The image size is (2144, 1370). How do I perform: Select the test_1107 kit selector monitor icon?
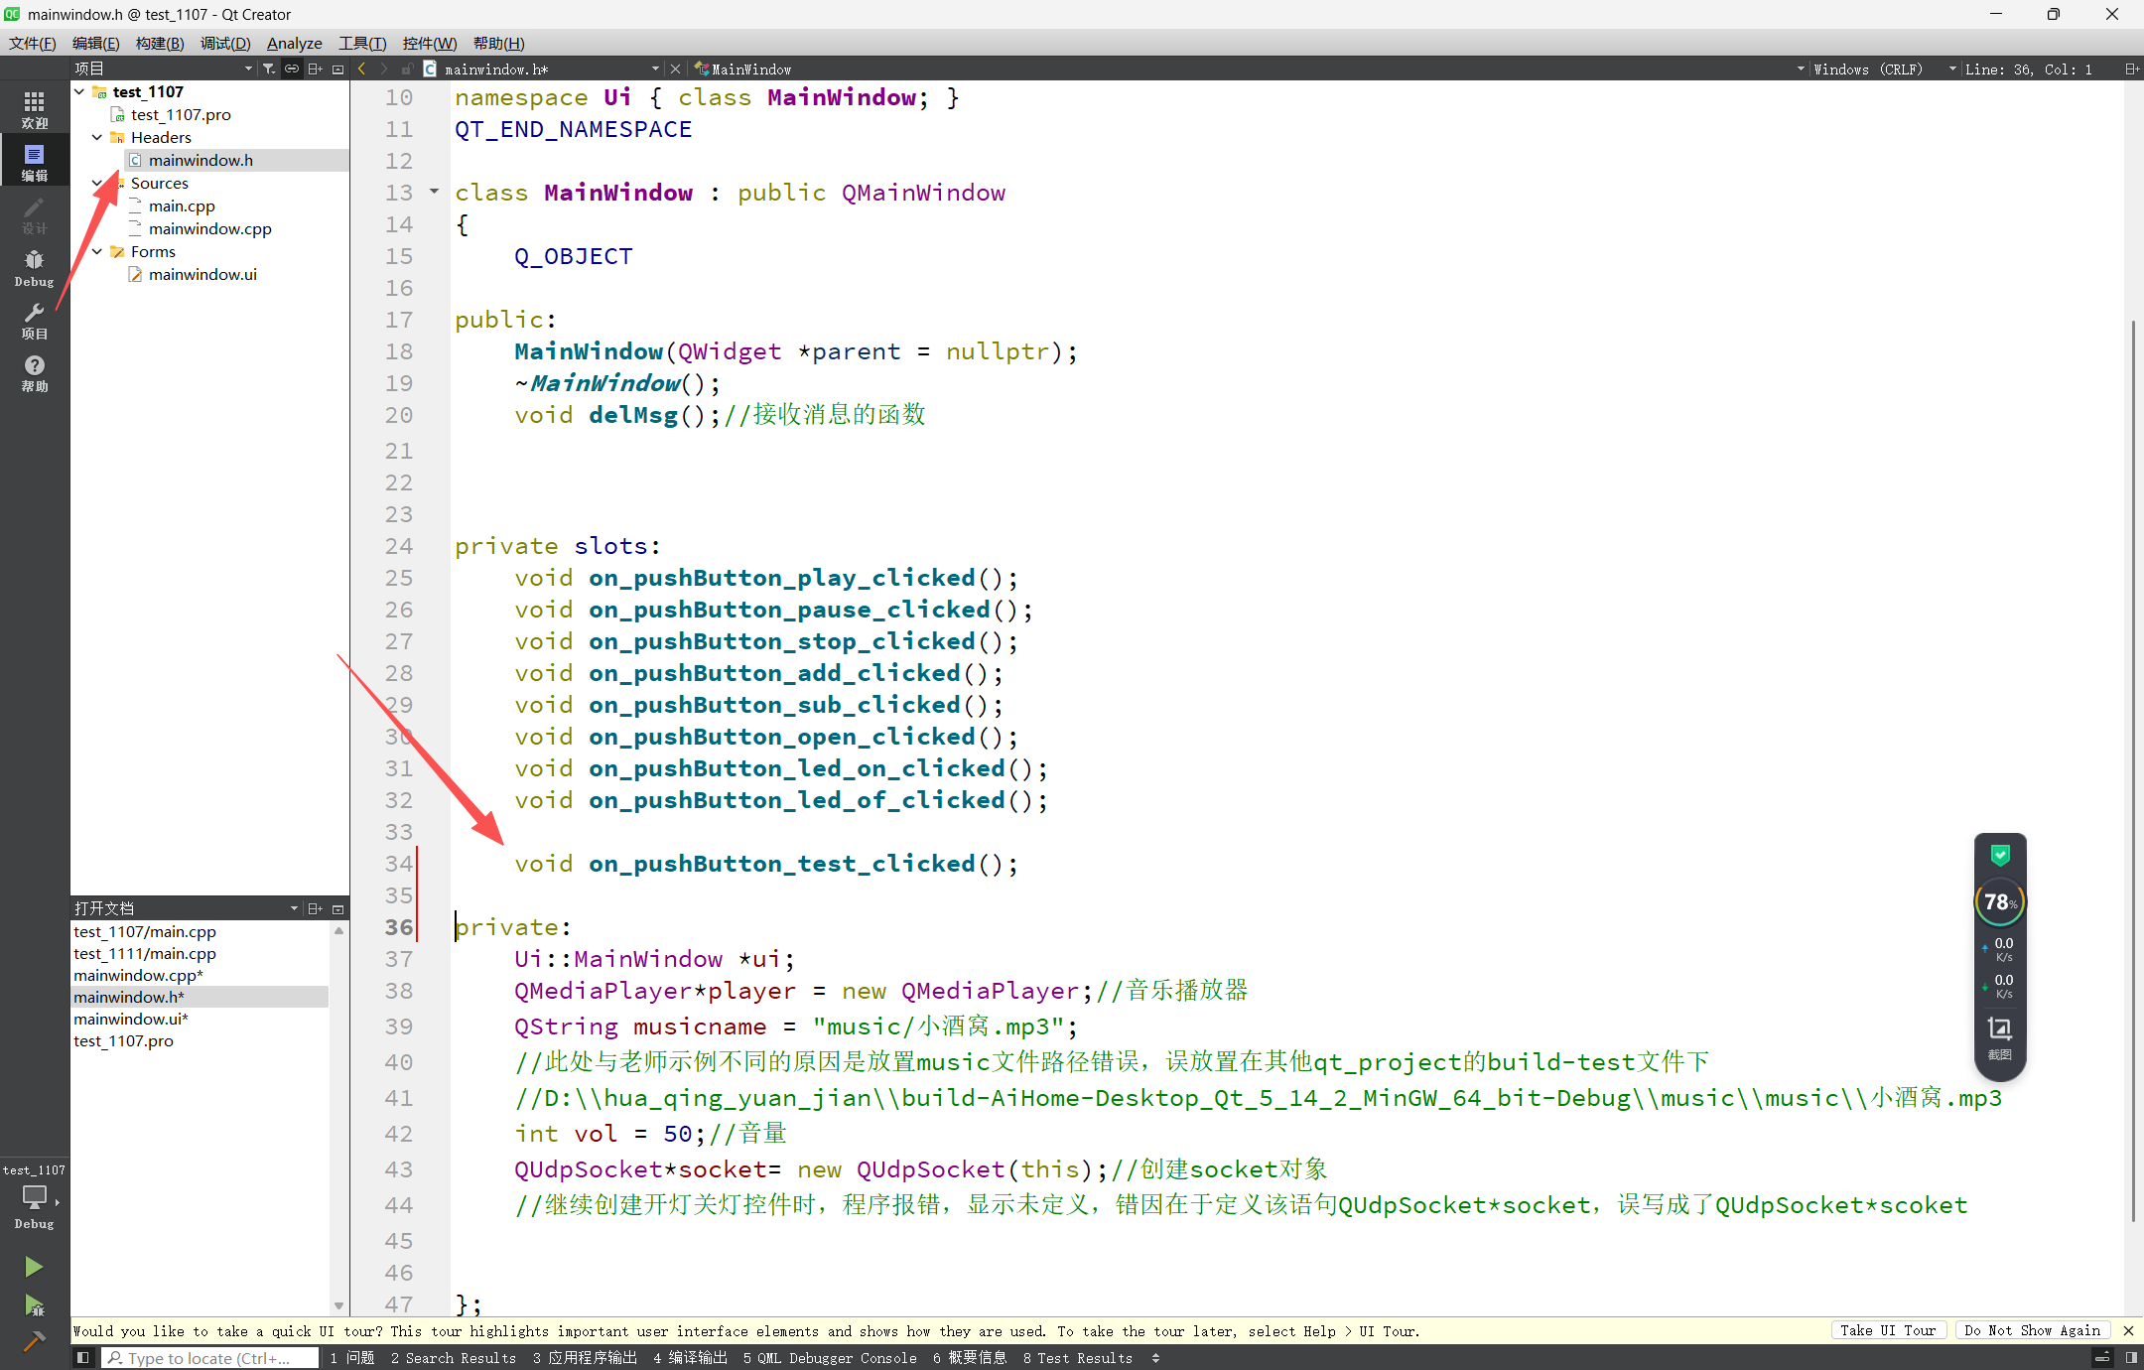coord(34,1198)
